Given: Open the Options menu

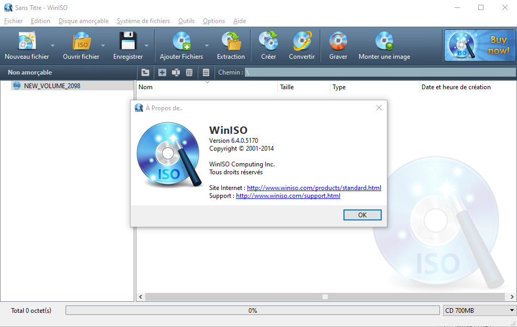Looking at the screenshot, I should (213, 21).
